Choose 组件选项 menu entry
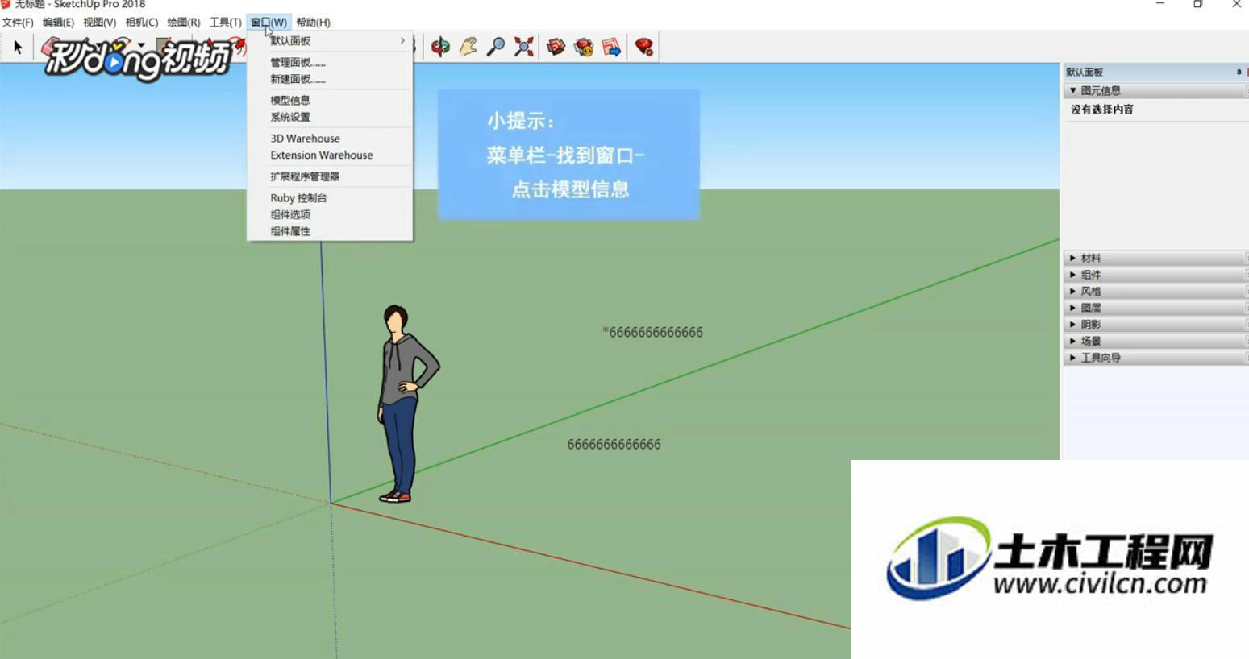 click(x=330, y=214)
